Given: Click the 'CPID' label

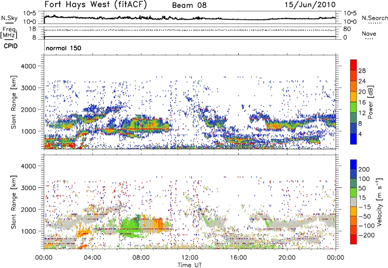Looking at the screenshot, I should 11,46.
